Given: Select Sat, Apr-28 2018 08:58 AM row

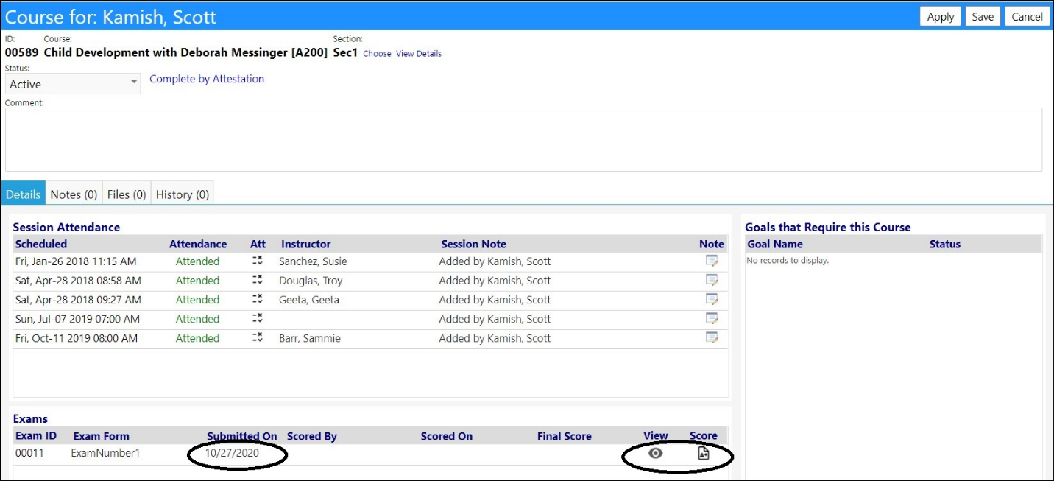Looking at the screenshot, I should click(370, 281).
